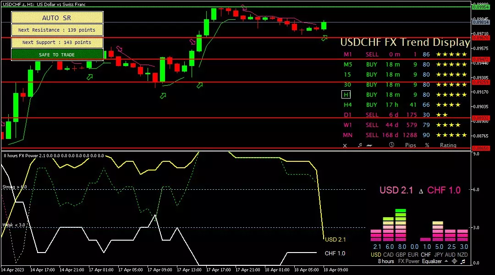Click the X icon in the Trend Display footer

pos(345,145)
